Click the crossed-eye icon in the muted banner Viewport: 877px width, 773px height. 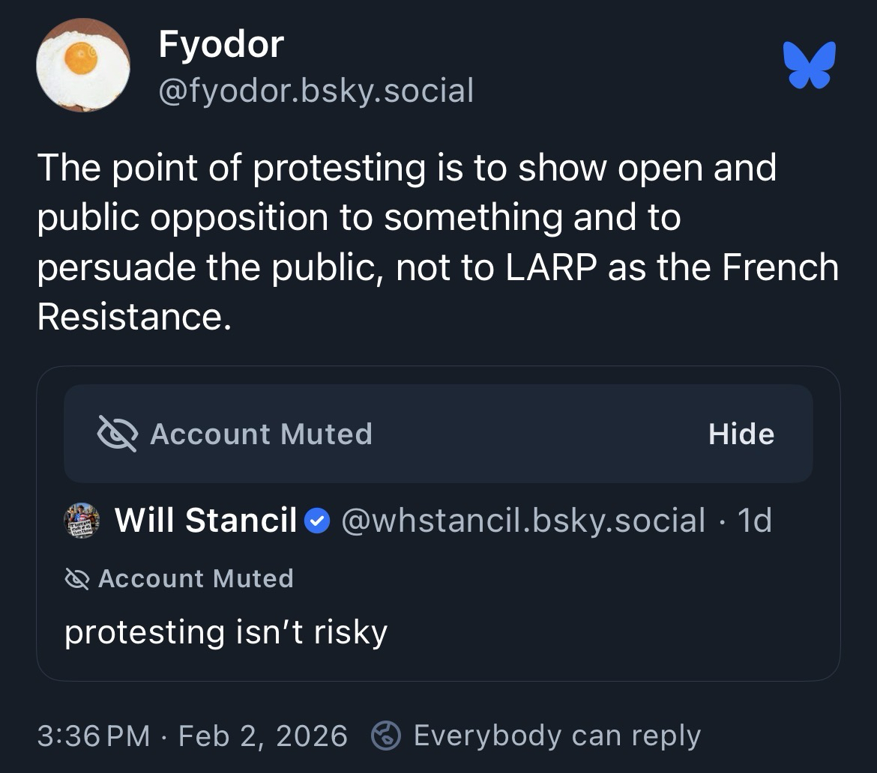tap(117, 434)
